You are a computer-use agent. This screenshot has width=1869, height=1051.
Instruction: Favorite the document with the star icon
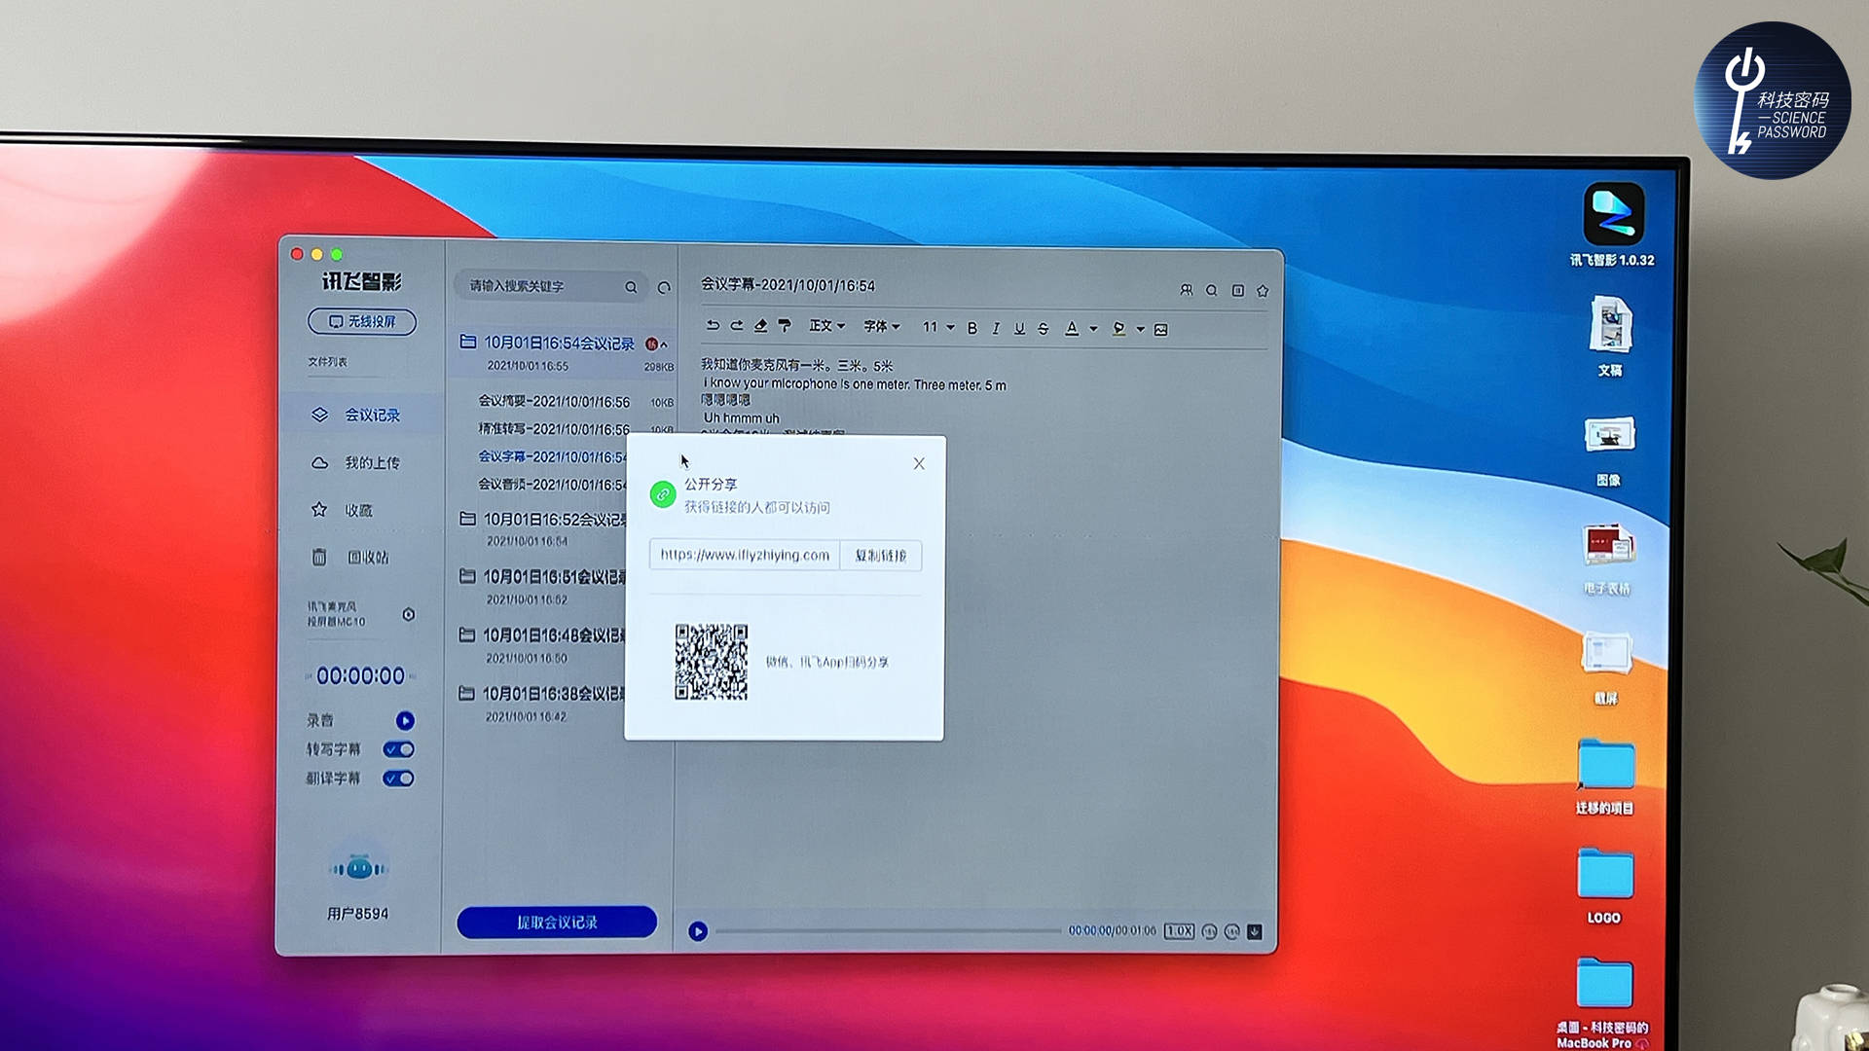click(1263, 290)
